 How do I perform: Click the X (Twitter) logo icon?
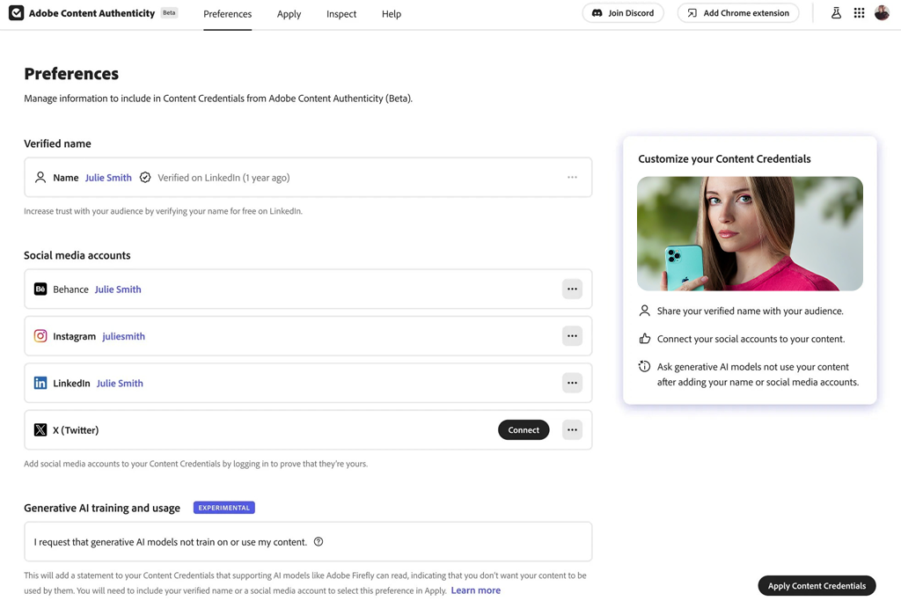(x=40, y=429)
